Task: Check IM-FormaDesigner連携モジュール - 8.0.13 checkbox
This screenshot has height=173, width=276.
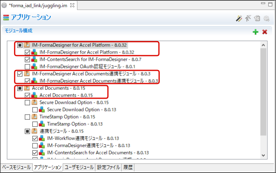Action: pos(35,146)
